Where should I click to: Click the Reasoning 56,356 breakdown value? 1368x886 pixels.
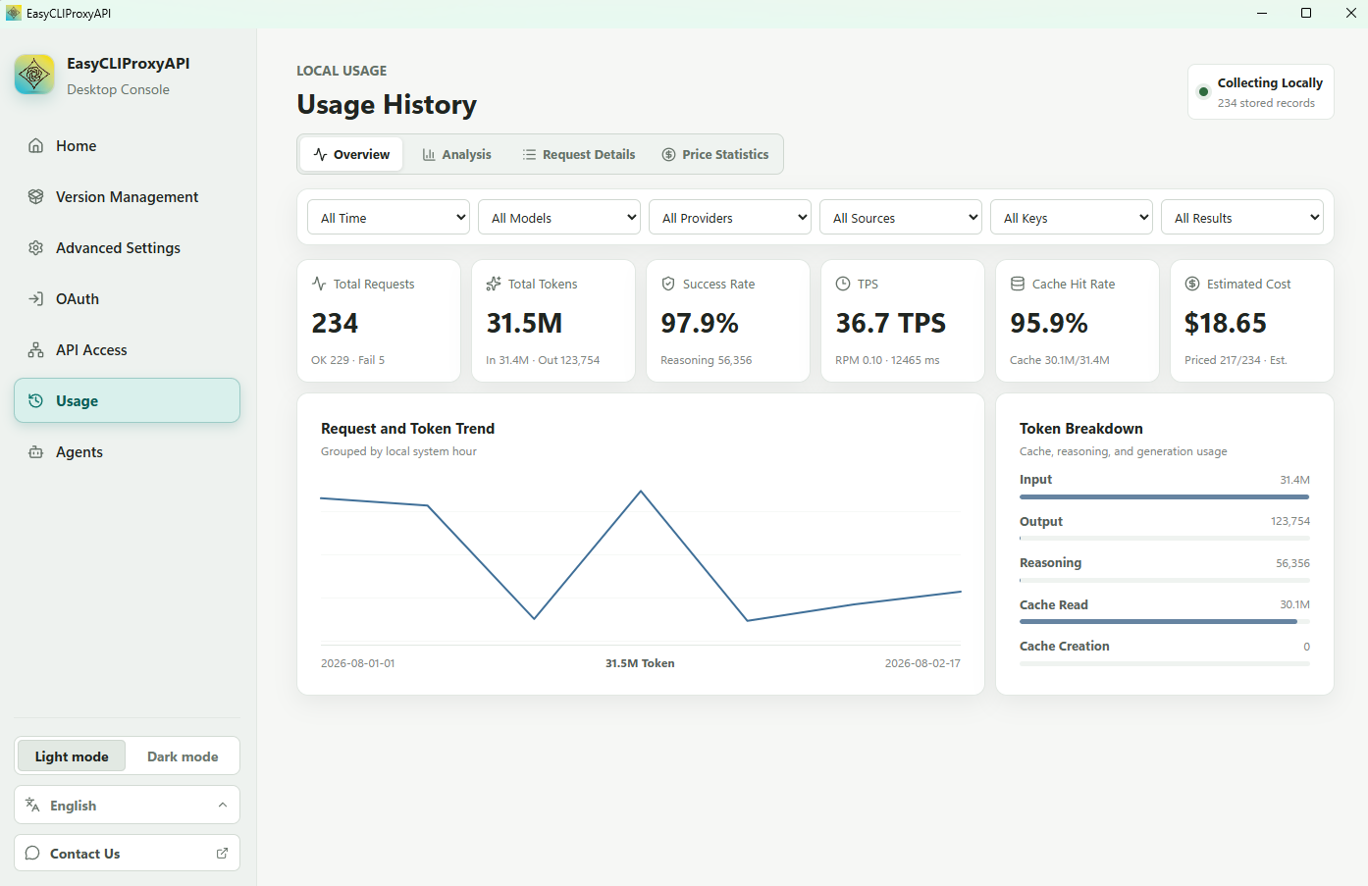tap(1292, 563)
